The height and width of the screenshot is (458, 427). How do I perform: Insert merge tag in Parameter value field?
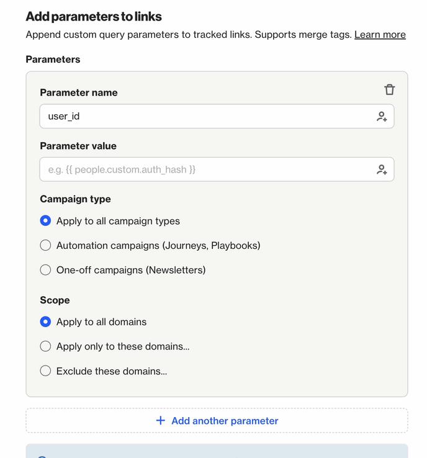pyautogui.click(x=382, y=169)
